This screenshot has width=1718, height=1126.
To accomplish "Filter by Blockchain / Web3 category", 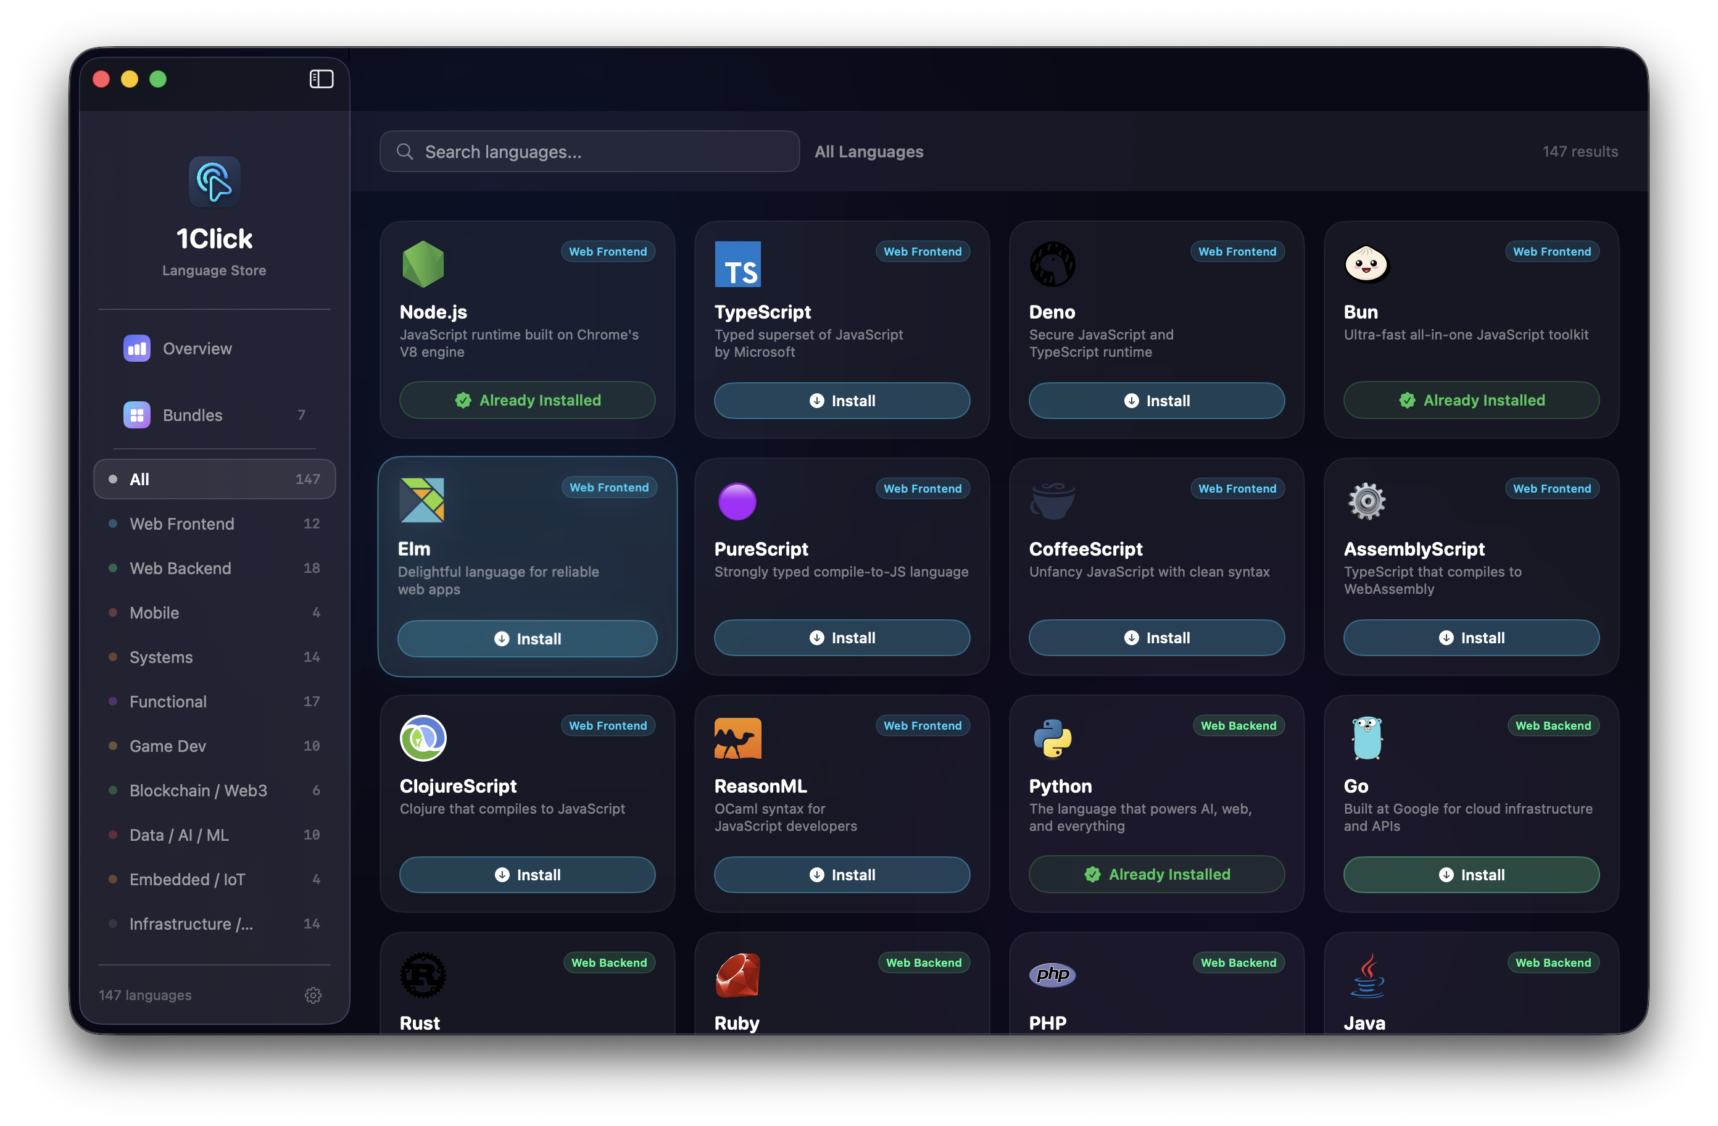I will [214, 790].
